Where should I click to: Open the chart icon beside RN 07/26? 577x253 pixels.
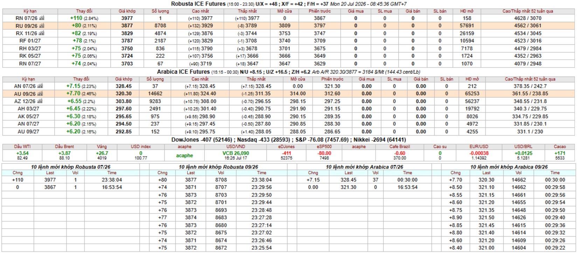click(42, 18)
